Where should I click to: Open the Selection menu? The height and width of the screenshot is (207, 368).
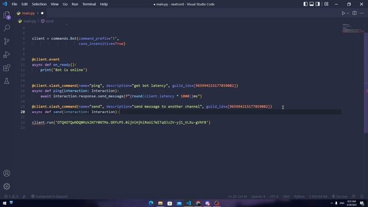point(39,4)
